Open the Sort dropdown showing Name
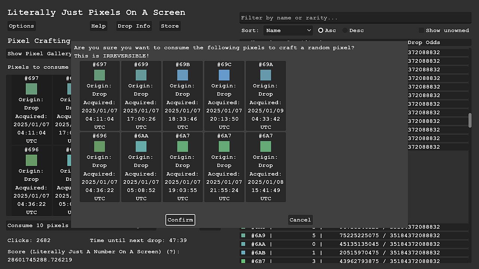 (288, 31)
